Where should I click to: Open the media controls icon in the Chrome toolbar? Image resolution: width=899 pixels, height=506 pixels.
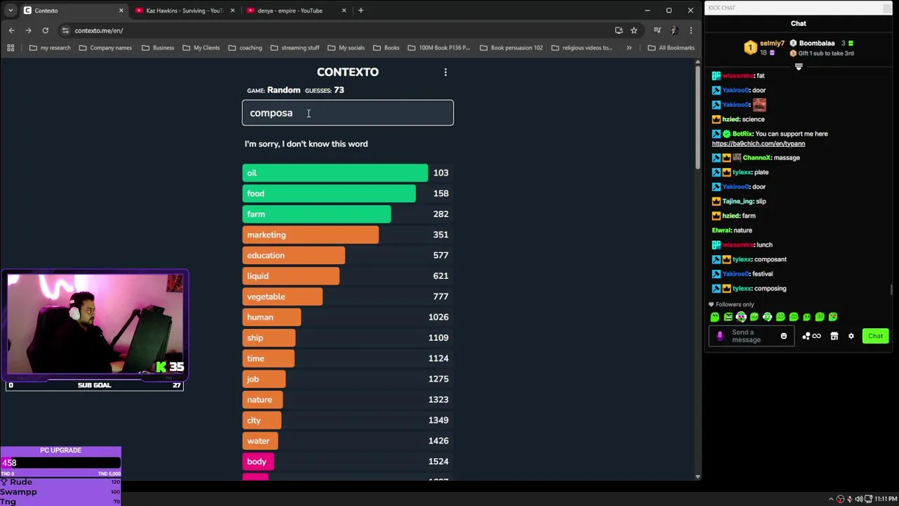657,30
